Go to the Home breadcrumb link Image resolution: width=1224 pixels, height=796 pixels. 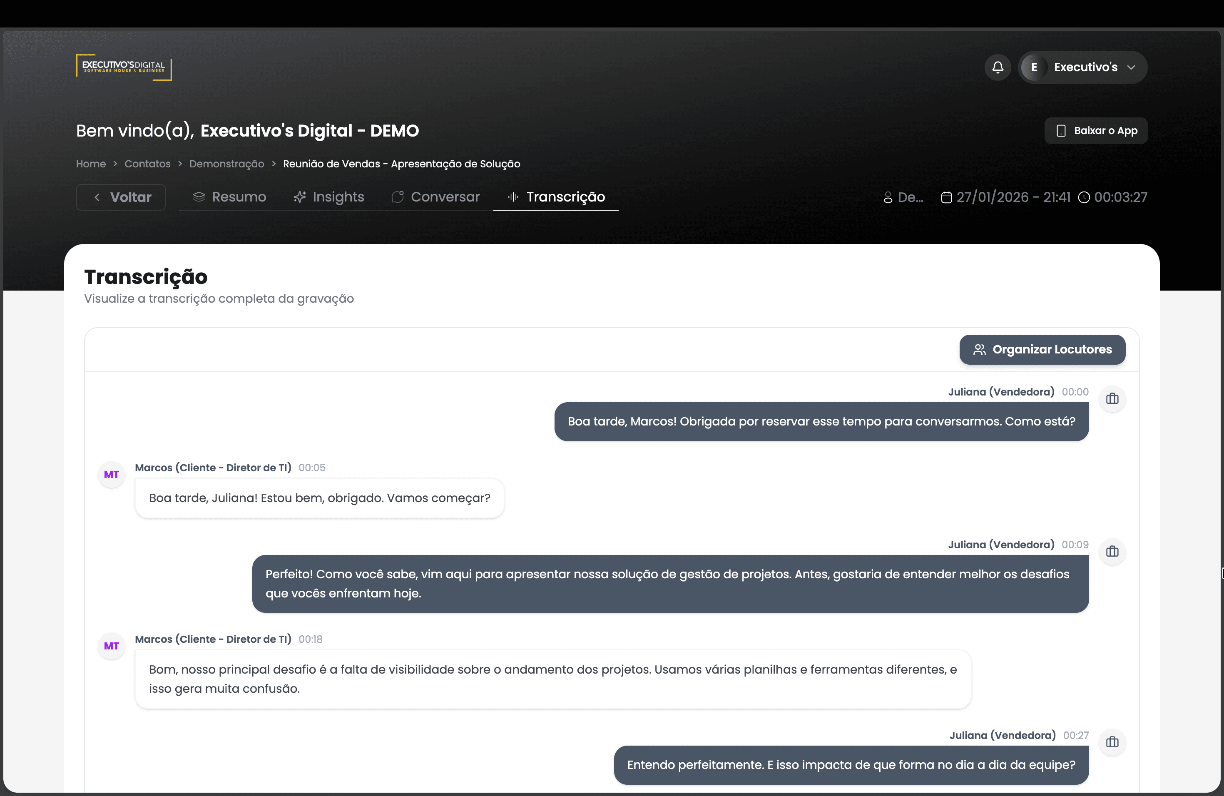coord(91,164)
